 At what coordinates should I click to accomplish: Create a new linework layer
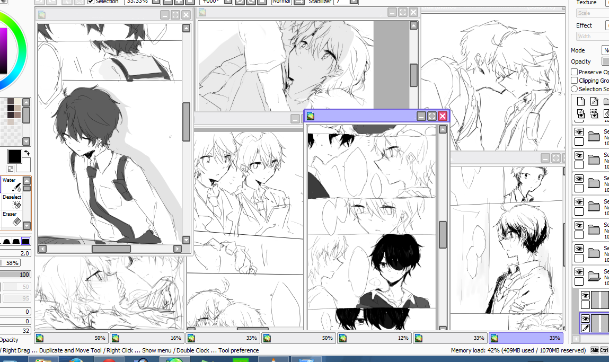tap(594, 101)
